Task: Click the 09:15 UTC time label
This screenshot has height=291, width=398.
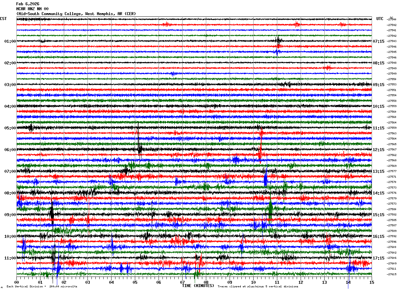Action: pyautogui.click(x=379, y=85)
